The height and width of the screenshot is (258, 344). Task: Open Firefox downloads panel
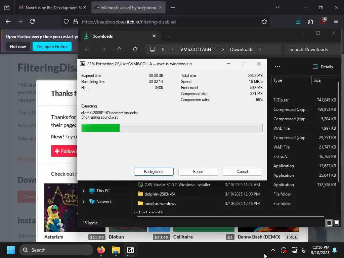point(298,21)
